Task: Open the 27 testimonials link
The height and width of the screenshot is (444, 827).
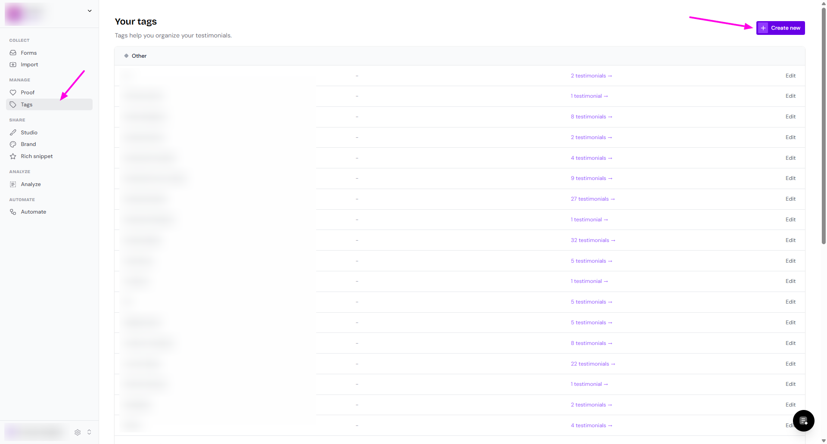Action: 592,199
